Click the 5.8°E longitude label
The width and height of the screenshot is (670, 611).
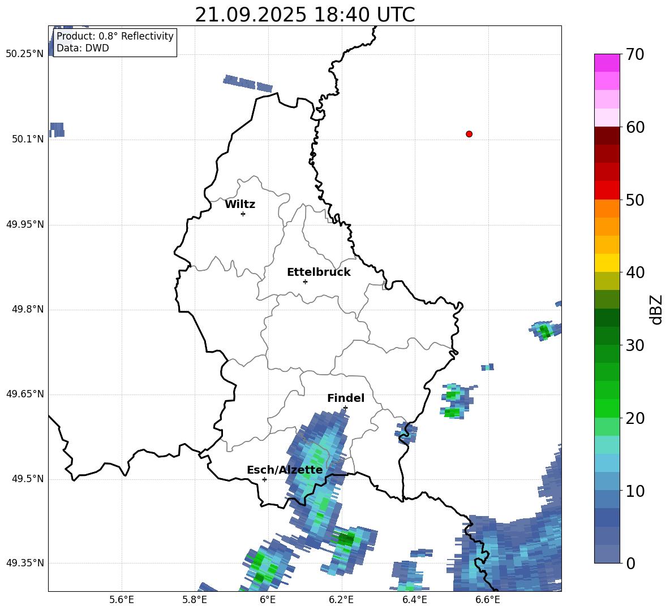tap(195, 600)
